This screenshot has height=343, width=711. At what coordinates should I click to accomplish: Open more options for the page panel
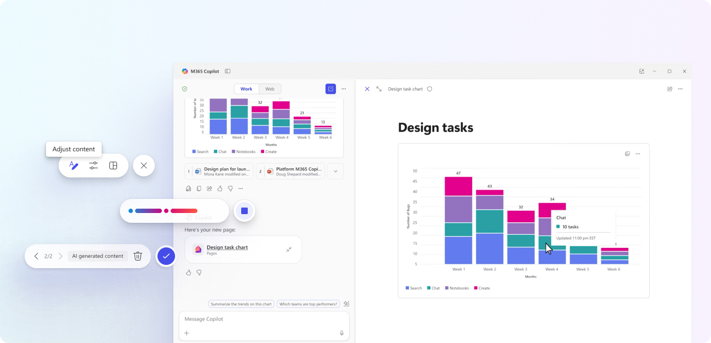pos(680,88)
